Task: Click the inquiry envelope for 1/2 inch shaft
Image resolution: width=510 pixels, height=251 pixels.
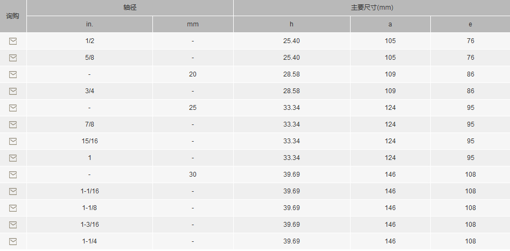Action: coord(13,41)
